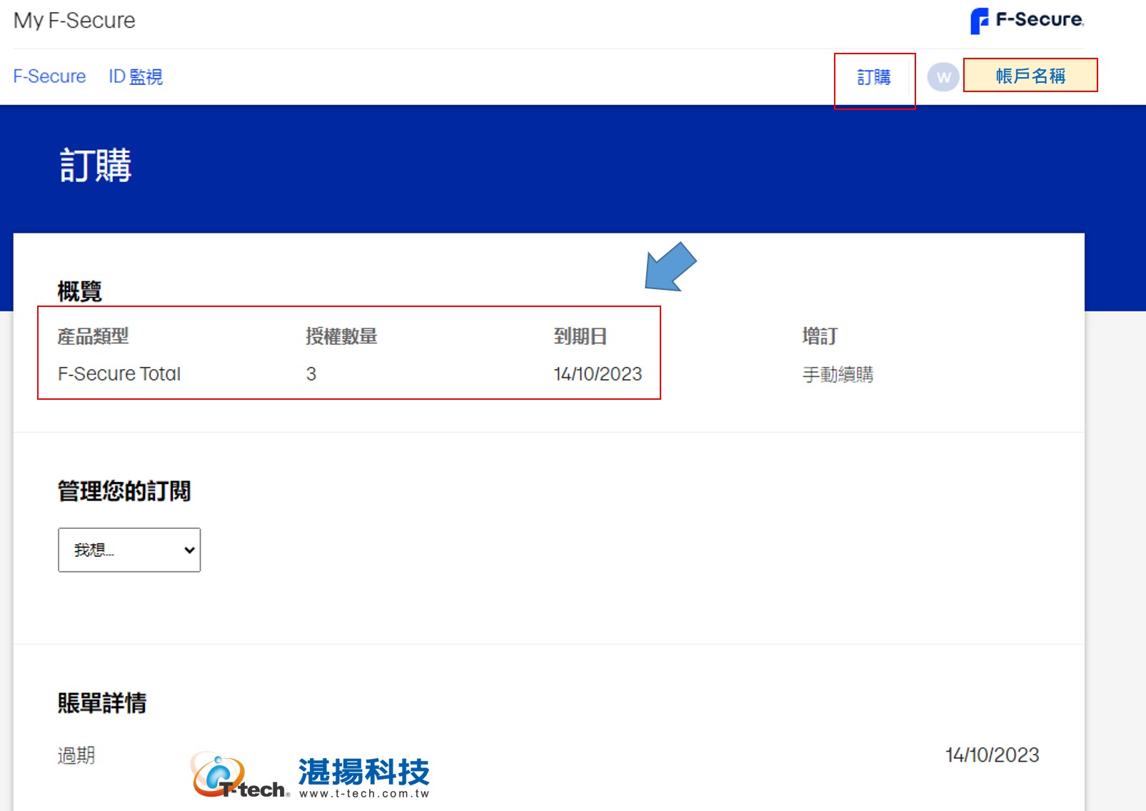Click the 管理您的訂閱 heading
Screen dimensions: 1146x811
(x=124, y=491)
